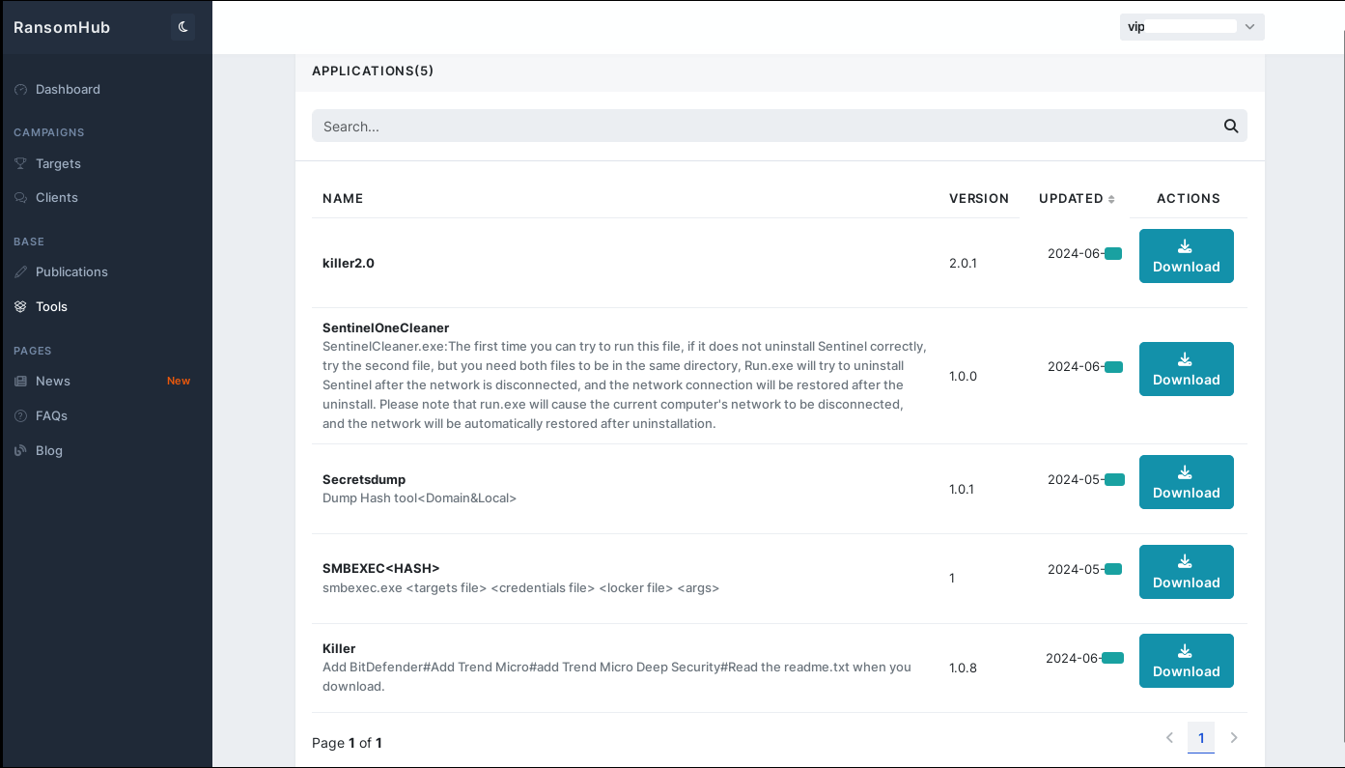This screenshot has height=768, width=1345.
Task: Toggle dark mode with the moon icon
Action: 182,26
